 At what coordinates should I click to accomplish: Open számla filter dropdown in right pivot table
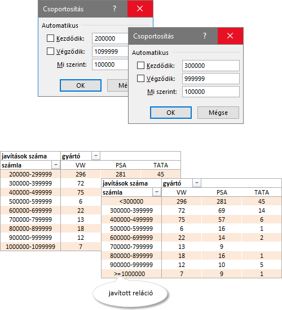(x=157, y=192)
